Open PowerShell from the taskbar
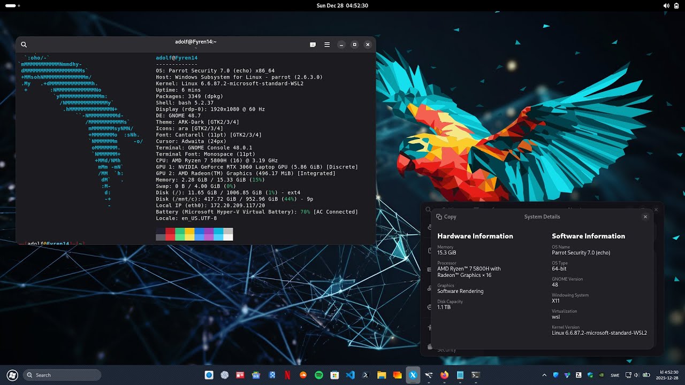 366,375
